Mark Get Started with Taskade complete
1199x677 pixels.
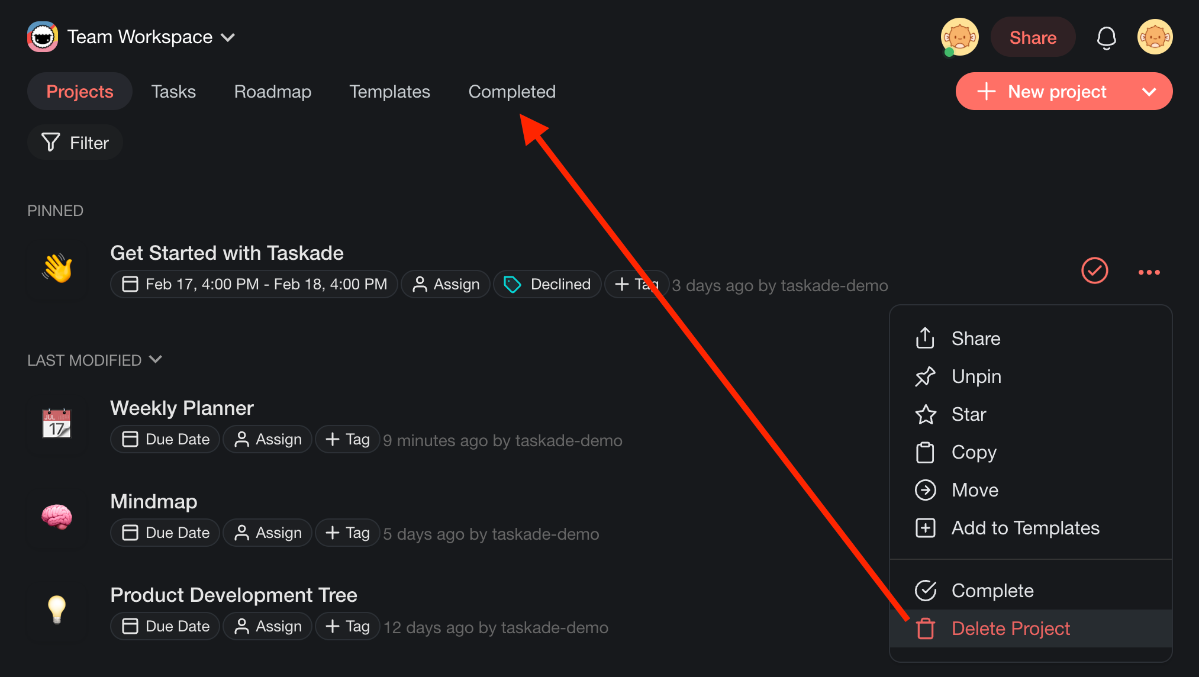(1094, 271)
